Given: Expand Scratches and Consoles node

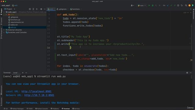Looking at the screenshot, I should pyautogui.click(x=4, y=32).
